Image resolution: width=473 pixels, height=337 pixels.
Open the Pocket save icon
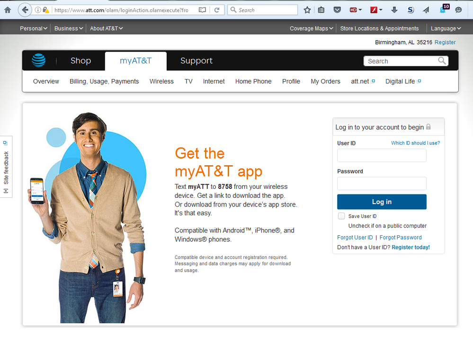pyautogui.click(x=338, y=10)
